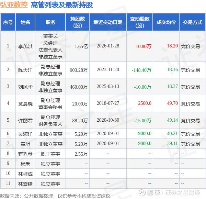Select the 职务 column header
Image resolution: width=206 pixels, height=199 pixels.
(x=50, y=22)
